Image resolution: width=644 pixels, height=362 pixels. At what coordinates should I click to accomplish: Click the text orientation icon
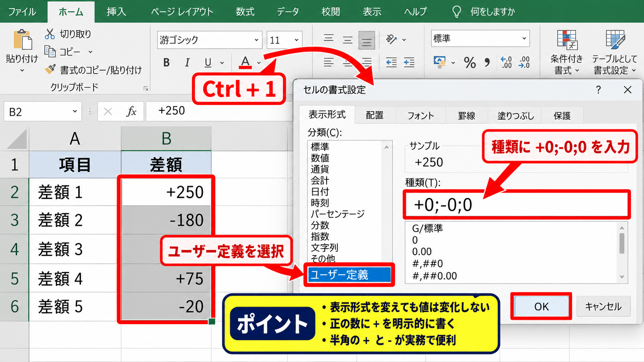[391, 39]
